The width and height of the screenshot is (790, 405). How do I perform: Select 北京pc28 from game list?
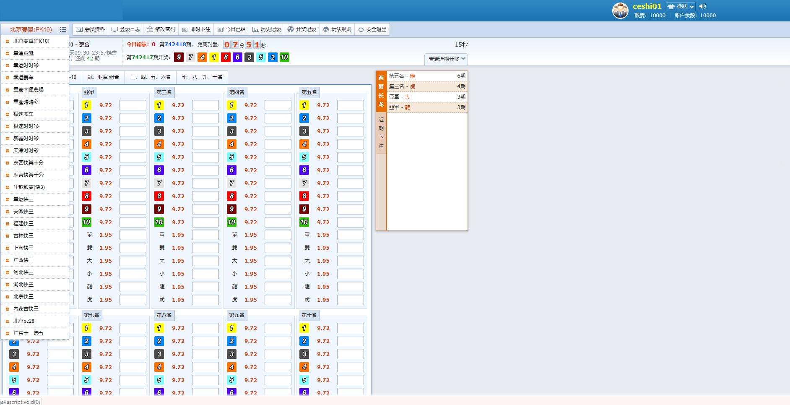(x=24, y=321)
